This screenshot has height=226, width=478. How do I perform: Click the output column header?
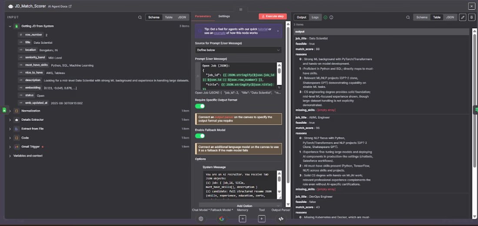(x=382, y=32)
